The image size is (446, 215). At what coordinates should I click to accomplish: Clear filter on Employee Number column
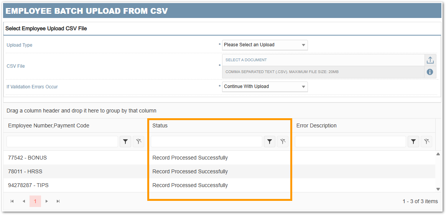pyautogui.click(x=138, y=142)
